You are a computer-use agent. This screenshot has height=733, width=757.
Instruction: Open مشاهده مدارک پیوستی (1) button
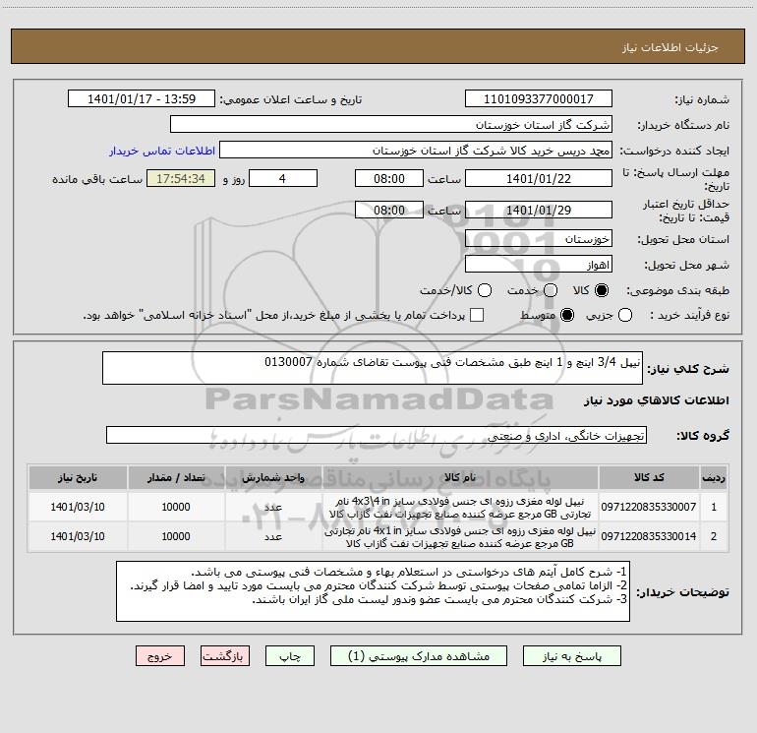tap(419, 656)
